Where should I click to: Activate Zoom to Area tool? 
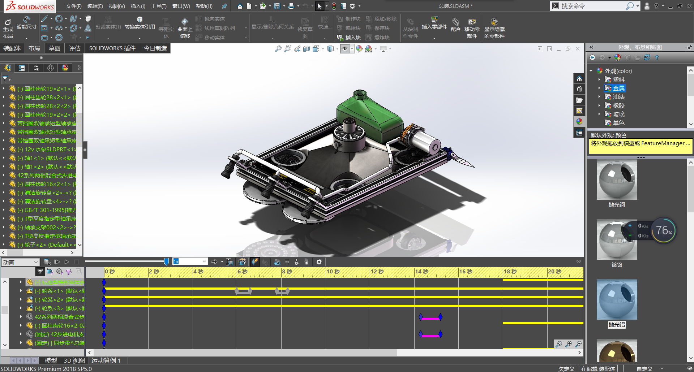[x=287, y=49]
